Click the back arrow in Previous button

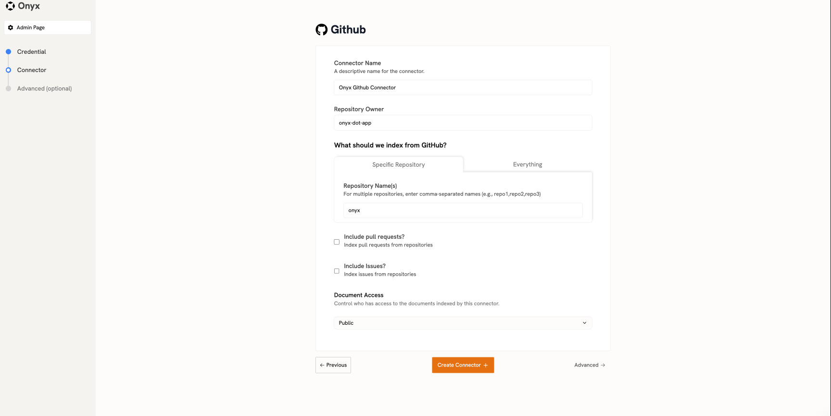pyautogui.click(x=321, y=365)
